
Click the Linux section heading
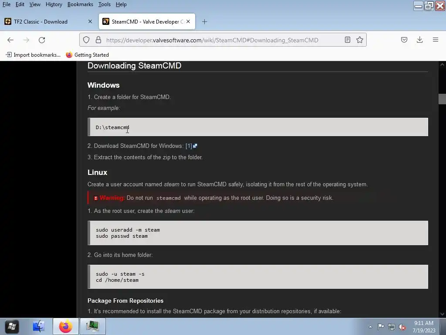[x=97, y=172]
